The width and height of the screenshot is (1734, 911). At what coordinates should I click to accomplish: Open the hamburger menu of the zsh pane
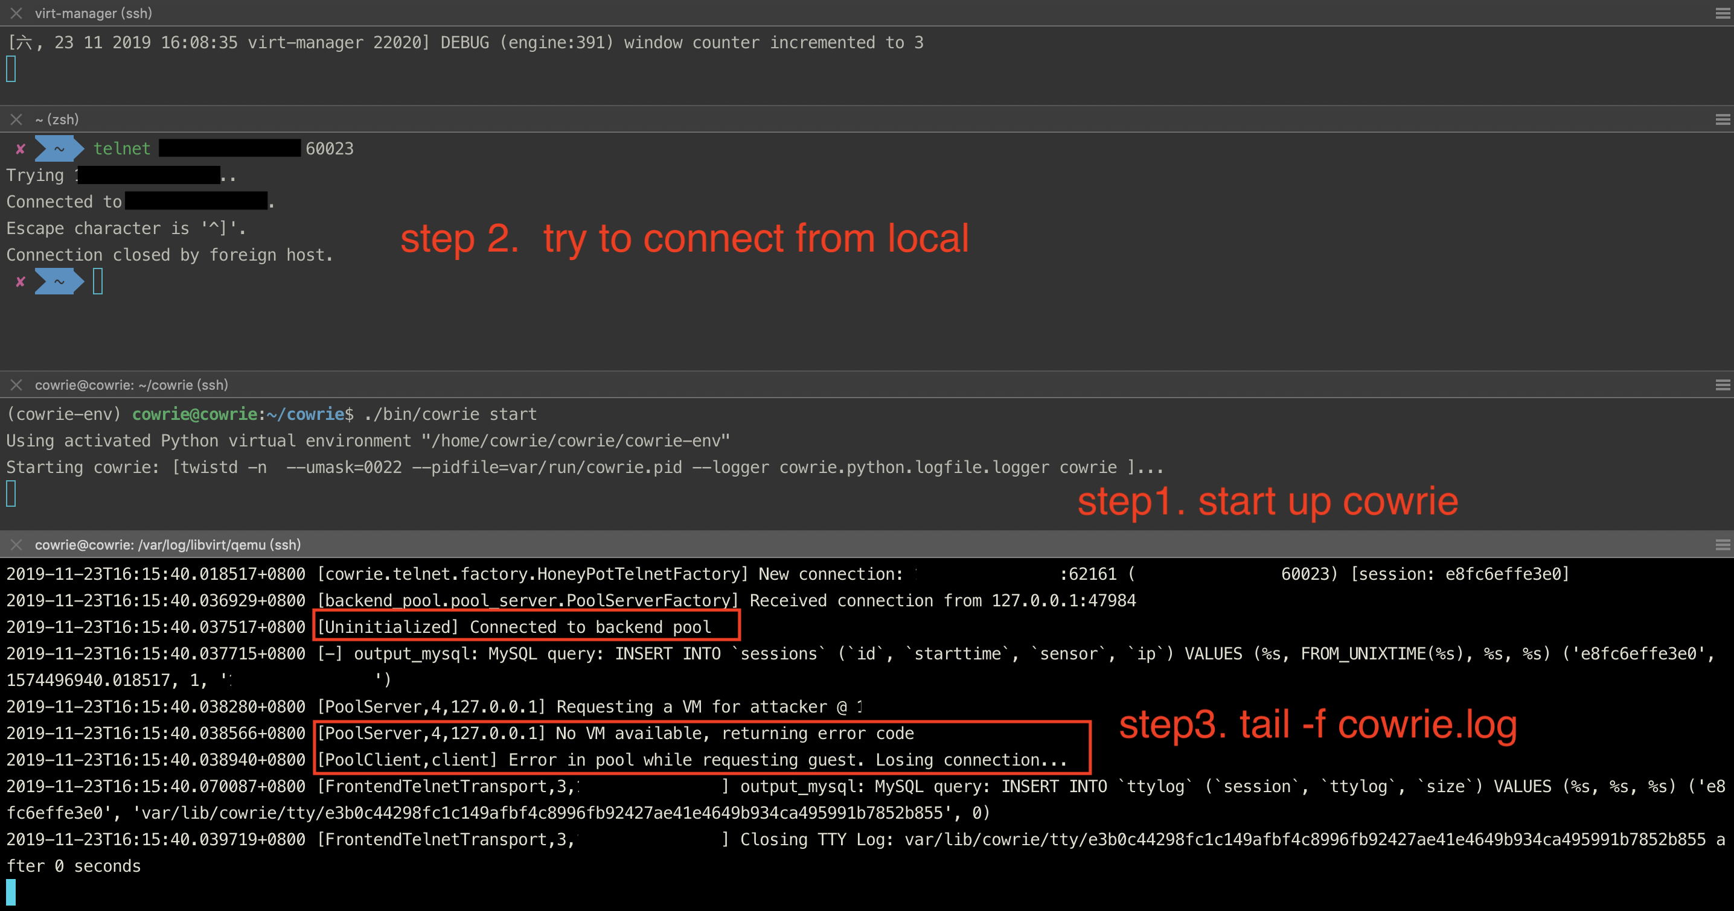coord(1722,119)
